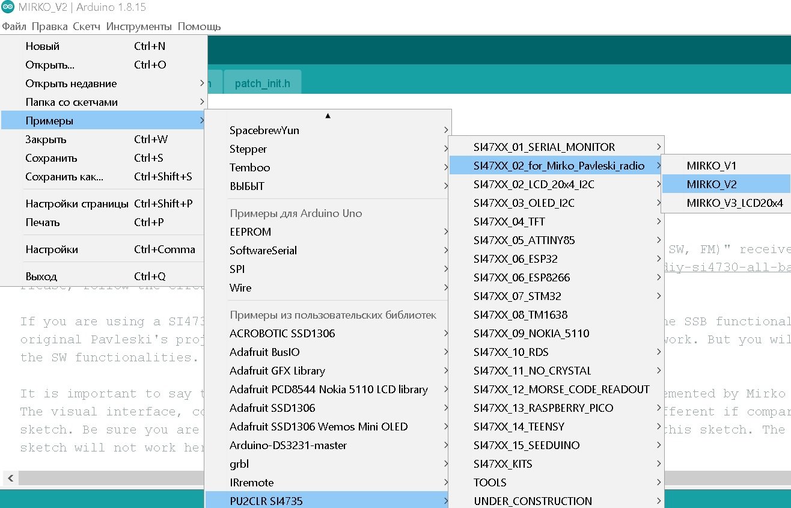Expand EEPROM examples
Viewport: 791px width, 508px height.
coord(328,232)
